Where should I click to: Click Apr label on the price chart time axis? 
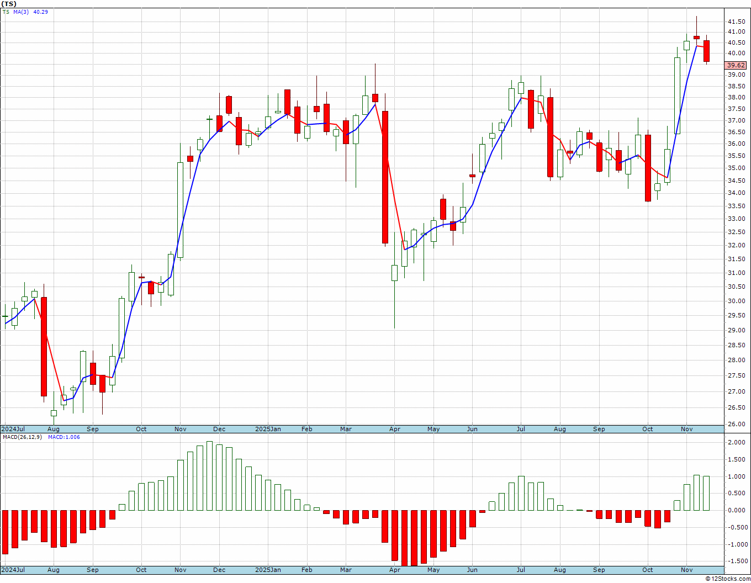click(395, 429)
